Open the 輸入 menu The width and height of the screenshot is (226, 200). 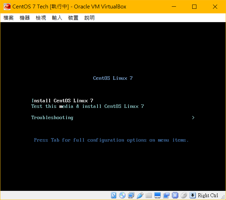(57, 18)
